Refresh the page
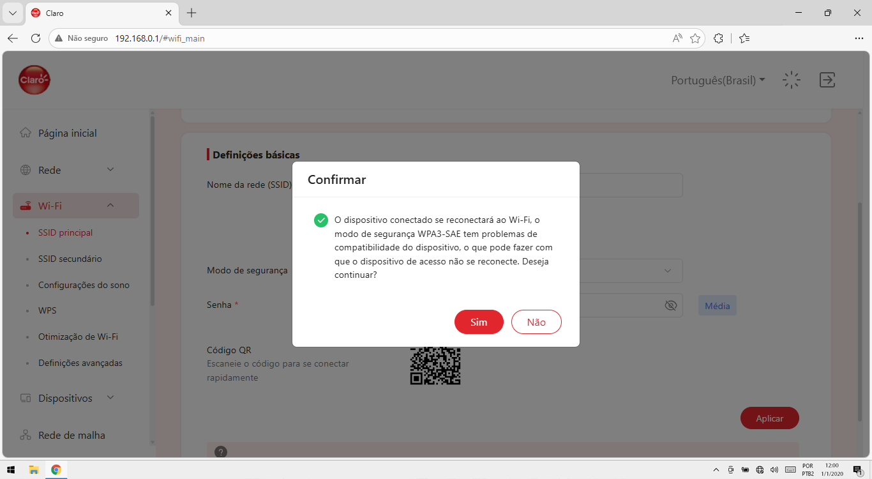The width and height of the screenshot is (872, 479). point(36,38)
